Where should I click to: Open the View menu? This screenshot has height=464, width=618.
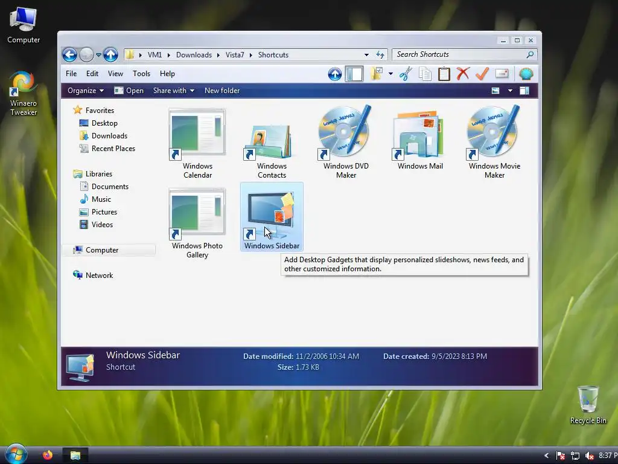[115, 74]
